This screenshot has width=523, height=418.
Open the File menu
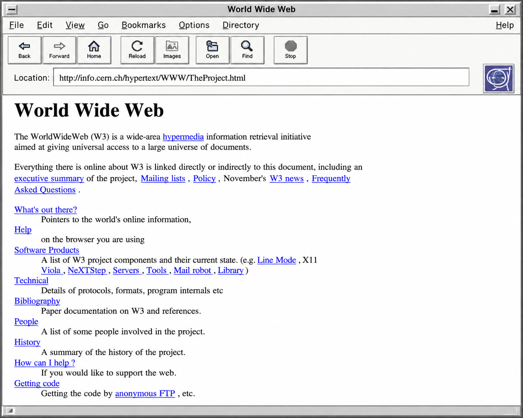tap(16, 25)
